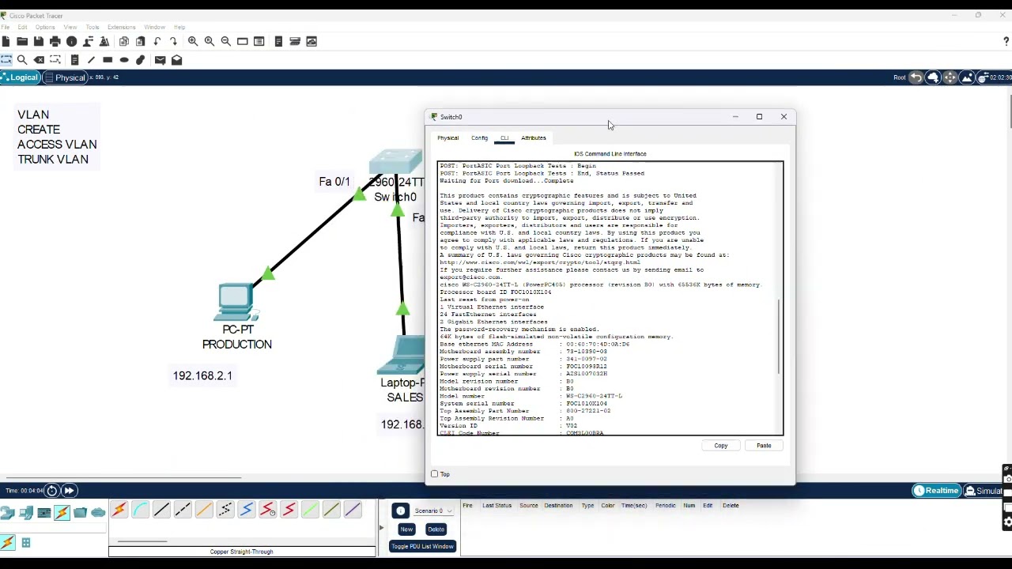Image resolution: width=1012 pixels, height=569 pixels.
Task: Pick the Copper Straight-Through black cable
Action: coord(161,510)
